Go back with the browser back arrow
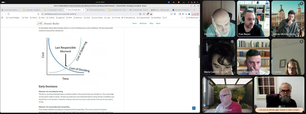The width and height of the screenshot is (306, 114). 2,14
